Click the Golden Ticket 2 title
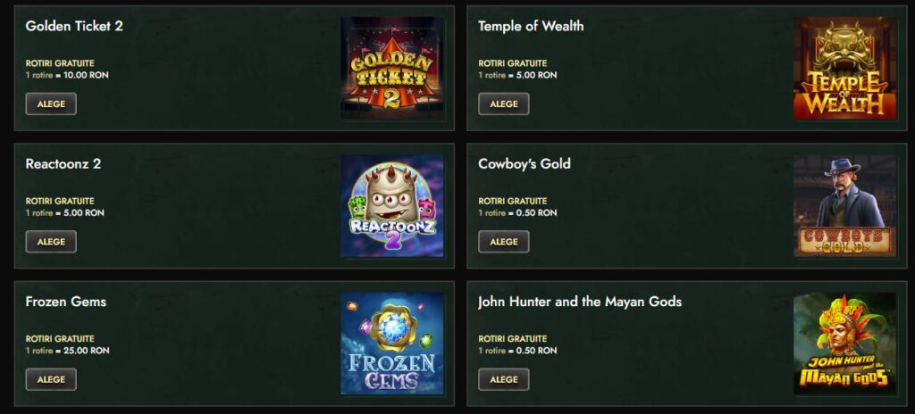Viewport: 915px width, 414px height. pyautogui.click(x=74, y=26)
